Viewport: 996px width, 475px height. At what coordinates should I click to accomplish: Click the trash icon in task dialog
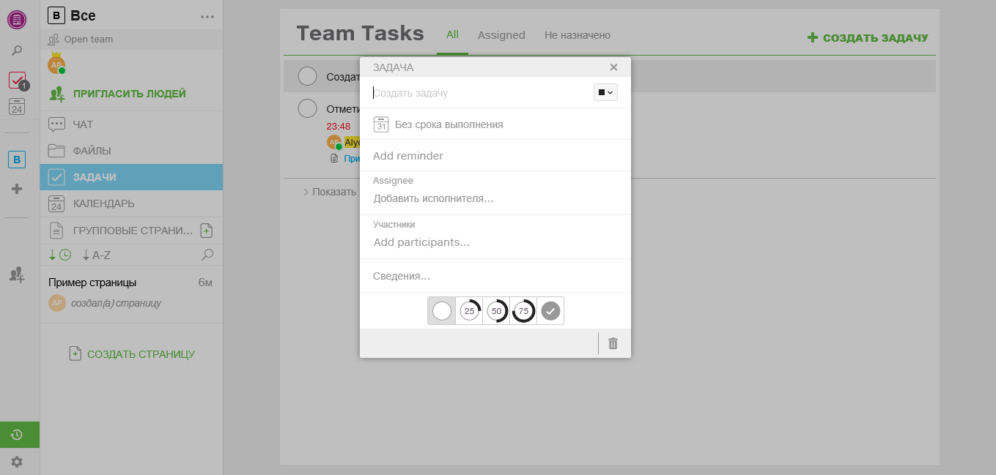tap(613, 343)
